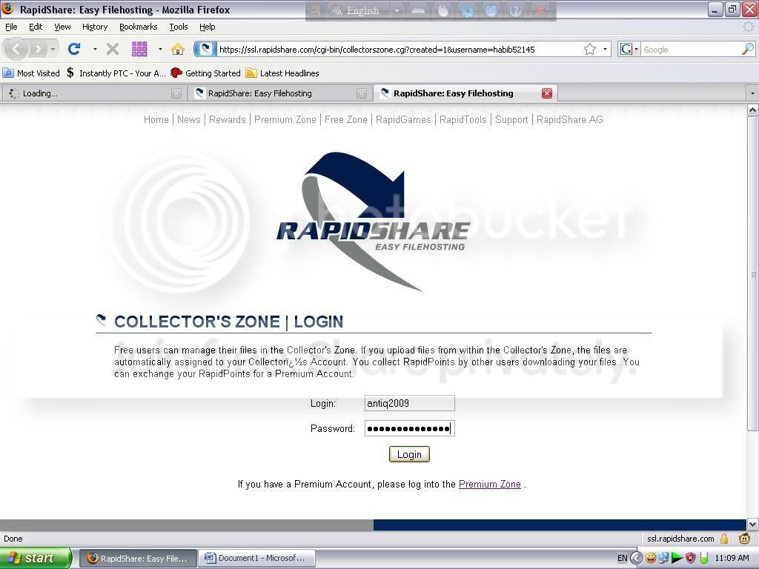Open the Getting Started bookmark
Image resolution: width=759 pixels, height=569 pixels.
coord(206,73)
